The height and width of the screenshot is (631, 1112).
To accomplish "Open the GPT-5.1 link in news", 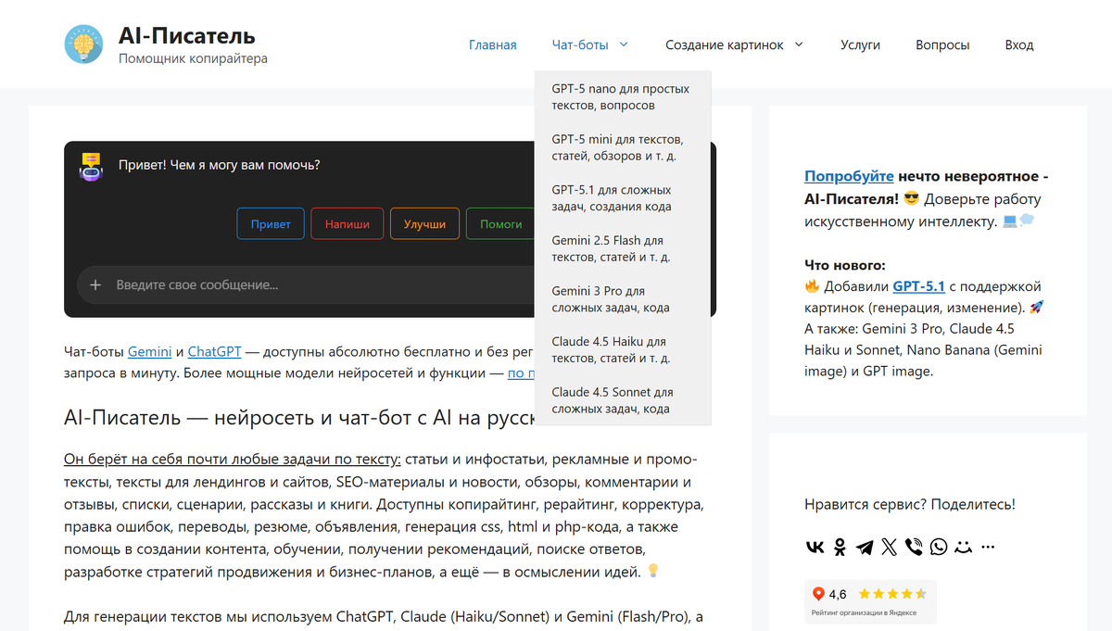I will point(918,286).
